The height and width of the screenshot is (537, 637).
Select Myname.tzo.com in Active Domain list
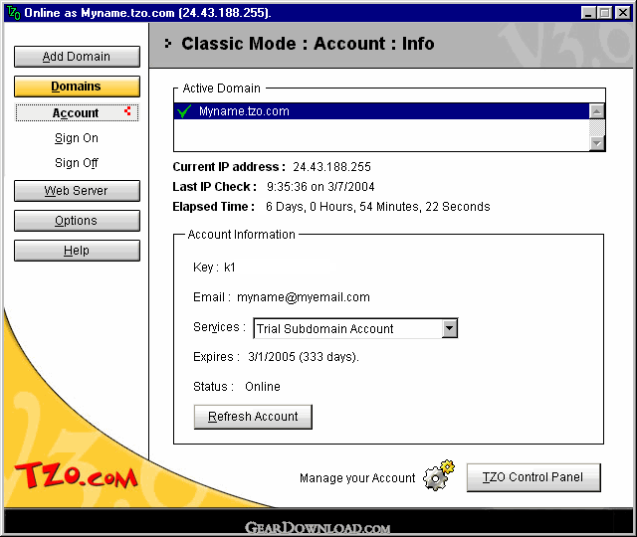[x=381, y=111]
